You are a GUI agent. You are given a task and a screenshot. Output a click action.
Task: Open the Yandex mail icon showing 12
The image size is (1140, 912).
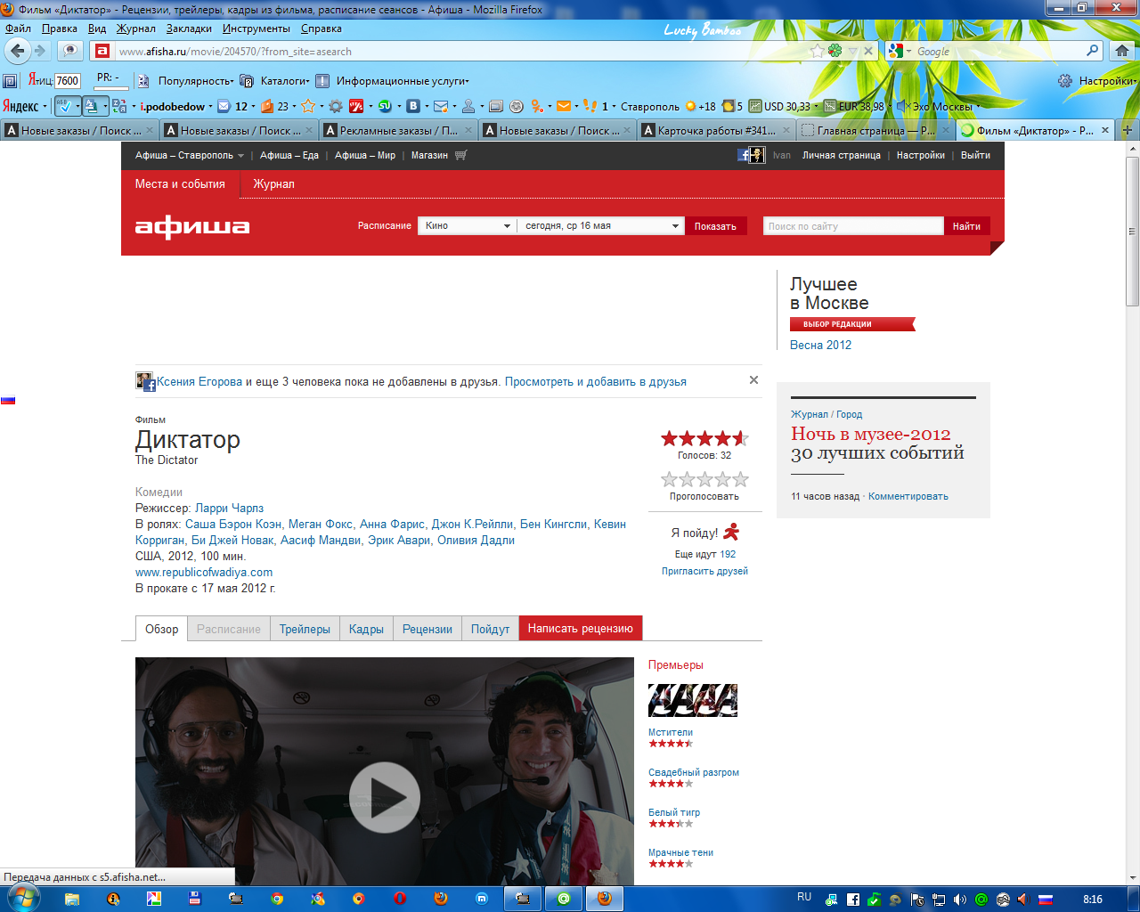pos(224,106)
